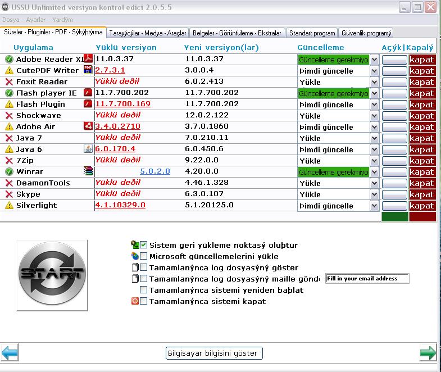Open update dropdown for Silverlight

[x=374, y=206]
